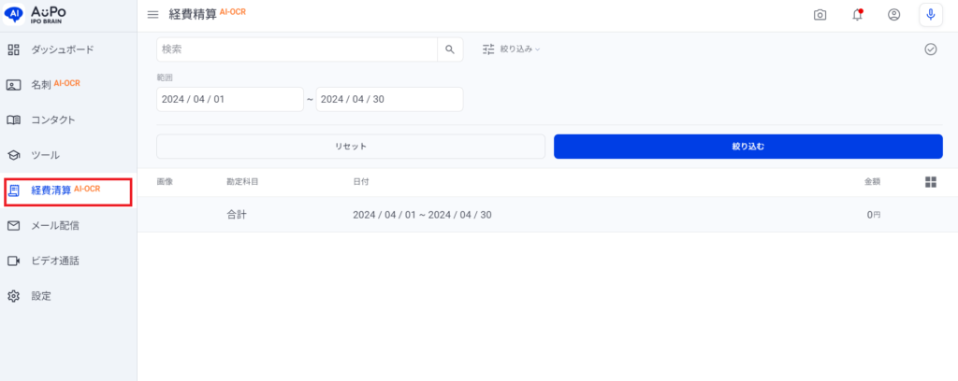Open the user account icon
Screen dimensions: 958x381
[893, 15]
